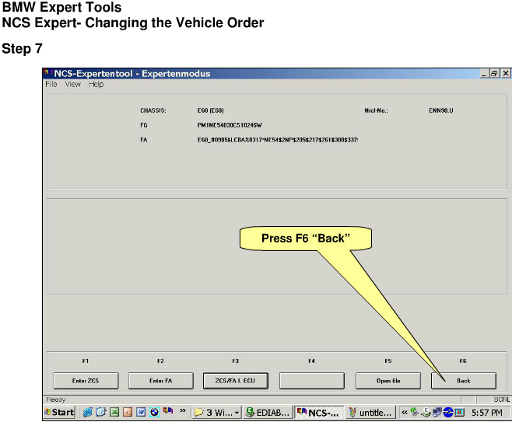Click the blank F4 button
Viewport: 512px width, 422px height.
311,381
